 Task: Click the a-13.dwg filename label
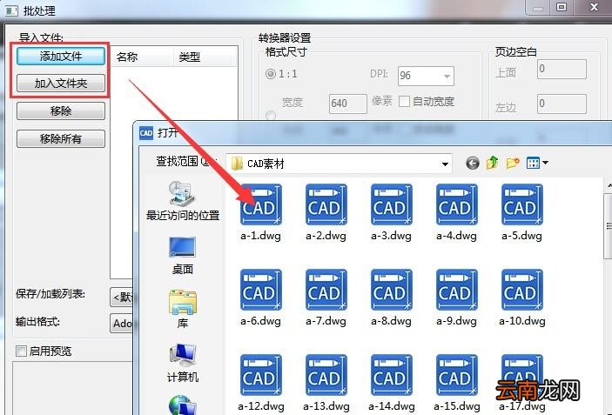[326, 406]
